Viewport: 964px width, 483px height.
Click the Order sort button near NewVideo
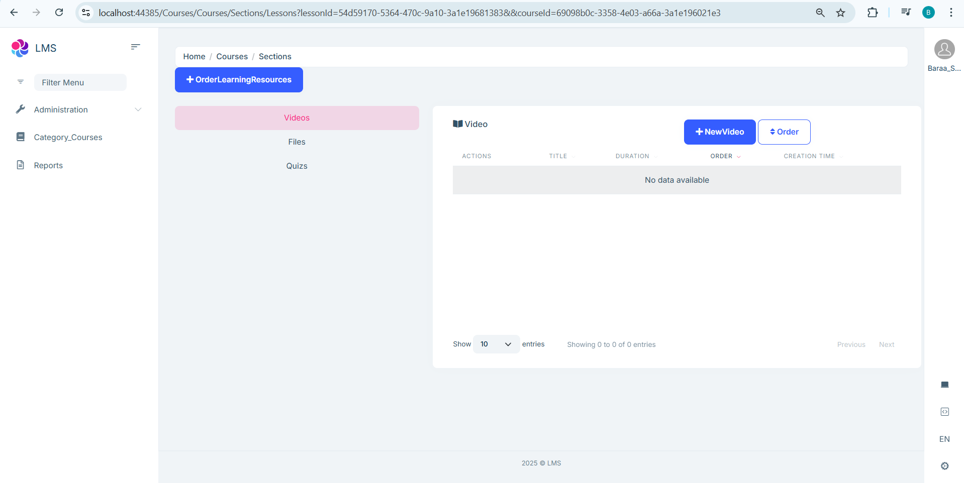pos(784,132)
